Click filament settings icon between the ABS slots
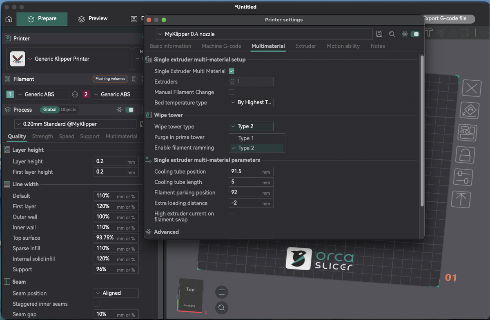Image resolution: width=490 pixels, height=320 pixels. coord(75,94)
